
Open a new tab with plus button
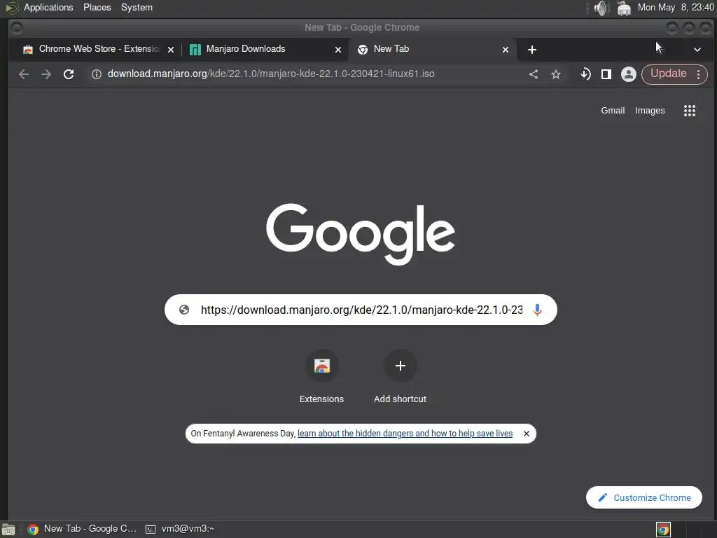532,50
